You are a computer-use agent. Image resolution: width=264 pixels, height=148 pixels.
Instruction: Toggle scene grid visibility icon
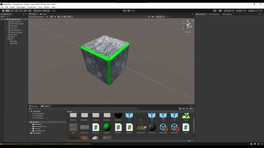(x=69, y=17)
